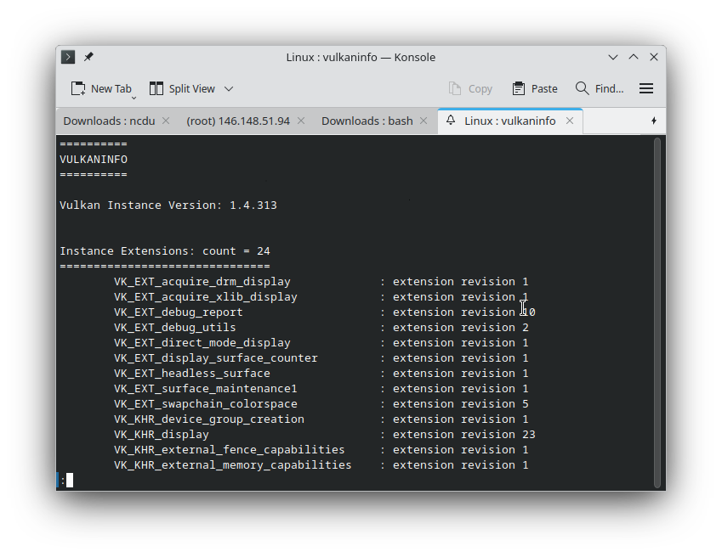Click the Vulkan Instance Version 1.4.313 line
This screenshot has width=722, height=557.
(x=168, y=205)
